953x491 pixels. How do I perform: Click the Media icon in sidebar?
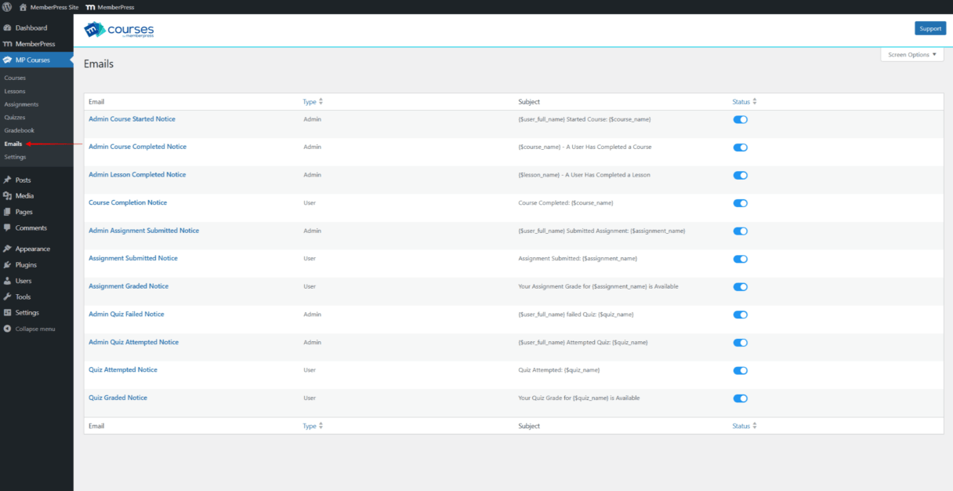pyautogui.click(x=7, y=196)
